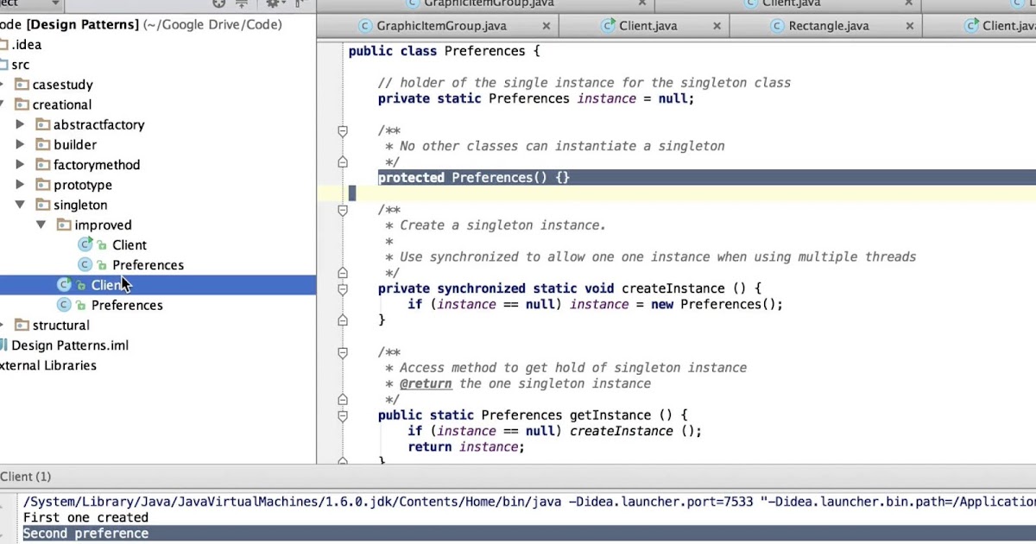The width and height of the screenshot is (1036, 544).
Task: Expand the factorymethod package
Action: click(21, 165)
